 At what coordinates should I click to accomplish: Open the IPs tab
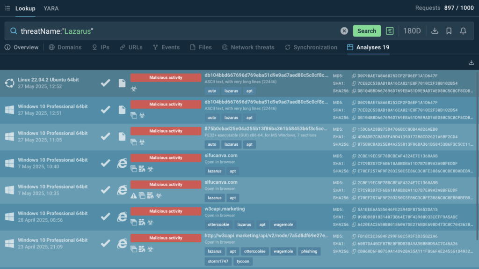coord(101,47)
